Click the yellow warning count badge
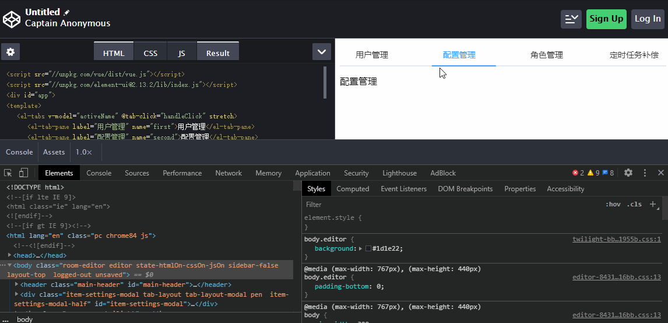 (593, 173)
